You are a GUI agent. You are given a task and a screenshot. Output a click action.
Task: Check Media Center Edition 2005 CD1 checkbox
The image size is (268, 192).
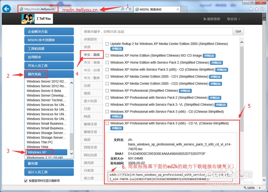pos(107,77)
